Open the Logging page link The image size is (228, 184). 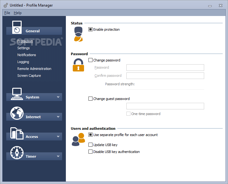23,62
